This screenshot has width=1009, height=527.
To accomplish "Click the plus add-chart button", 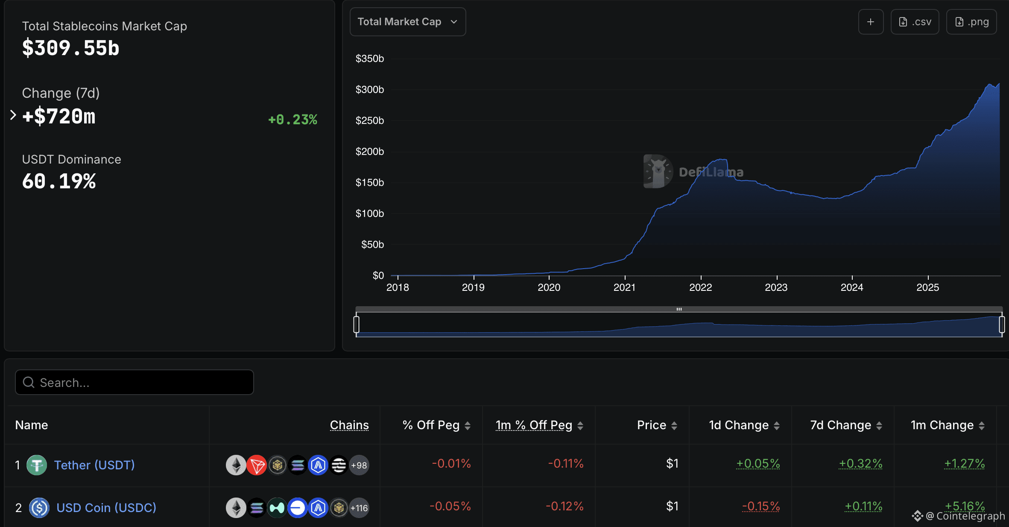I will [871, 22].
